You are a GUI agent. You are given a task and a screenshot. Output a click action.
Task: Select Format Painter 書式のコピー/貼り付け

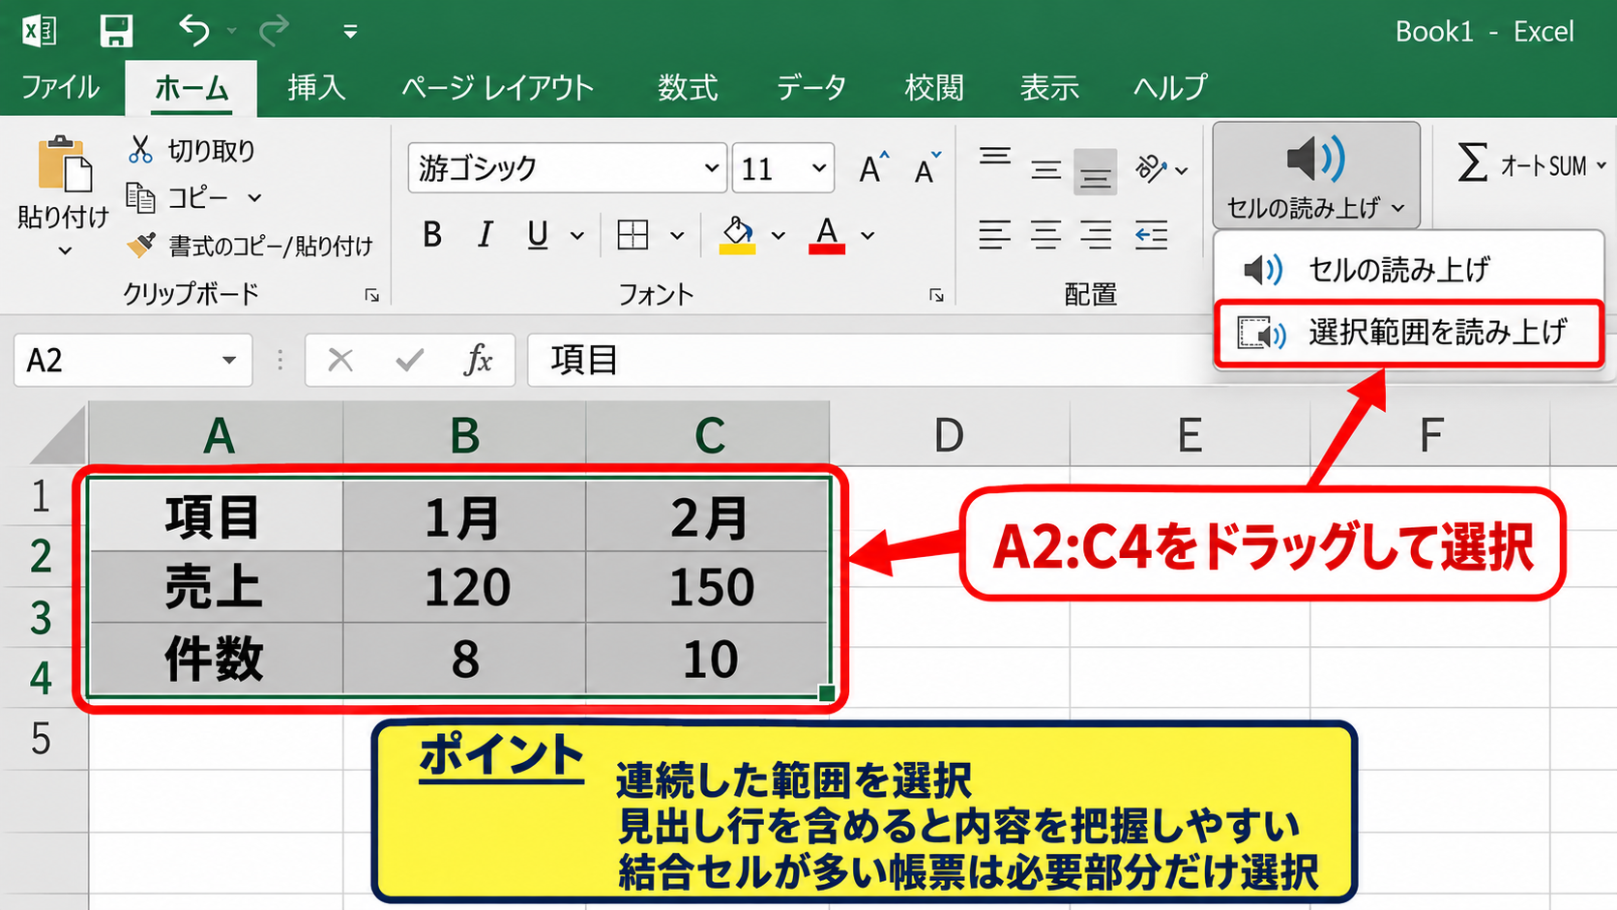point(250,246)
